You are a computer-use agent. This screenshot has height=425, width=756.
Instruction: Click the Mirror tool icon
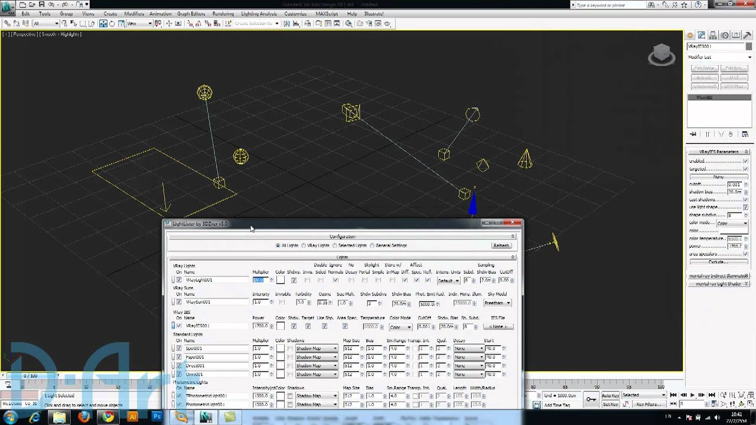286,24
